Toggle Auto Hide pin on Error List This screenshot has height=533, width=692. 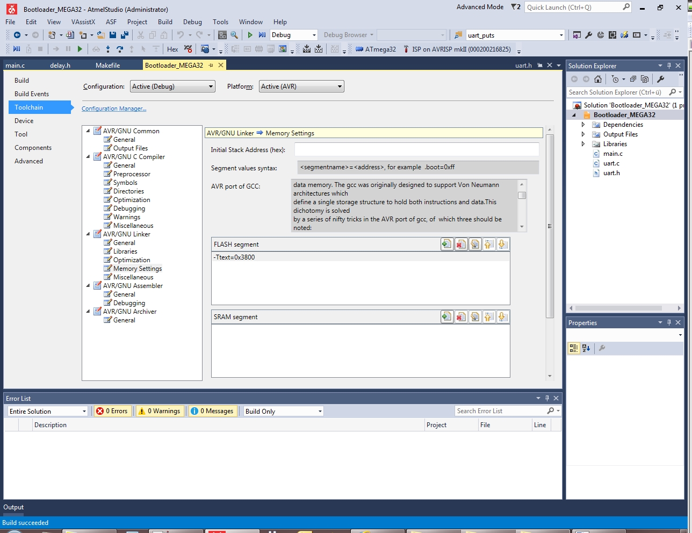(x=547, y=398)
